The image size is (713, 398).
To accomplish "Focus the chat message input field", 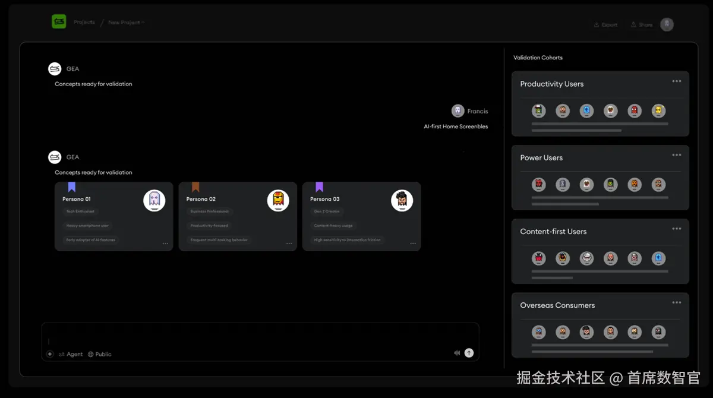I will [260, 342].
